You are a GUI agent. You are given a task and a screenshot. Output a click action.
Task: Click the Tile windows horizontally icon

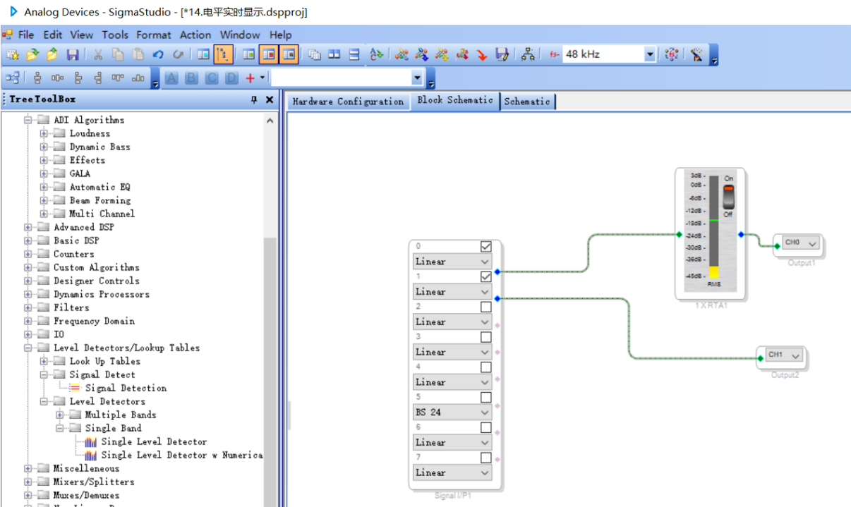tap(334, 54)
